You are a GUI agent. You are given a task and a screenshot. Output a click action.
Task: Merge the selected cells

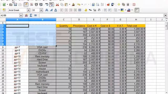80,10
